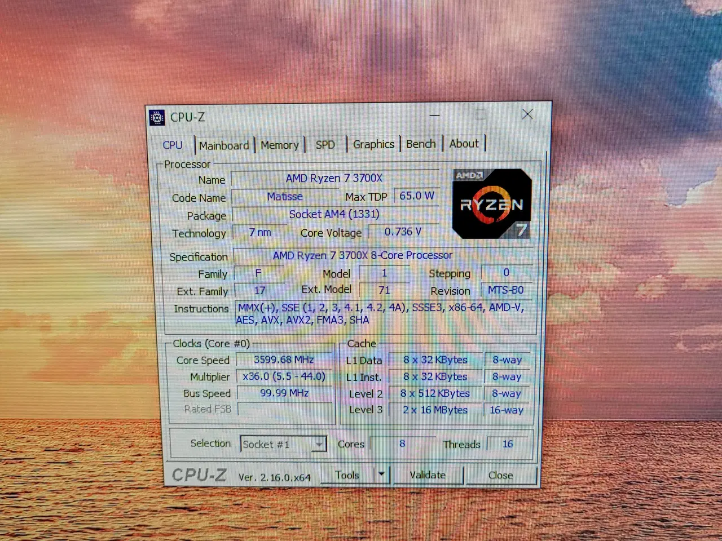Click the Ext. Family value 17
This screenshot has height=541, width=722.
pos(259,290)
